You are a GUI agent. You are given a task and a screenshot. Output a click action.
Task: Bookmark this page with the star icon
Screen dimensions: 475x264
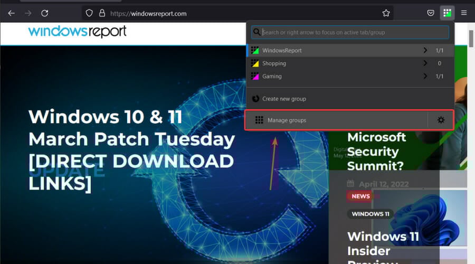coord(386,13)
